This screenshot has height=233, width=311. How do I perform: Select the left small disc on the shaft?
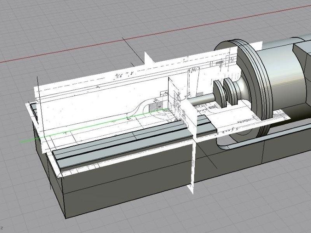pyautogui.click(x=219, y=94)
